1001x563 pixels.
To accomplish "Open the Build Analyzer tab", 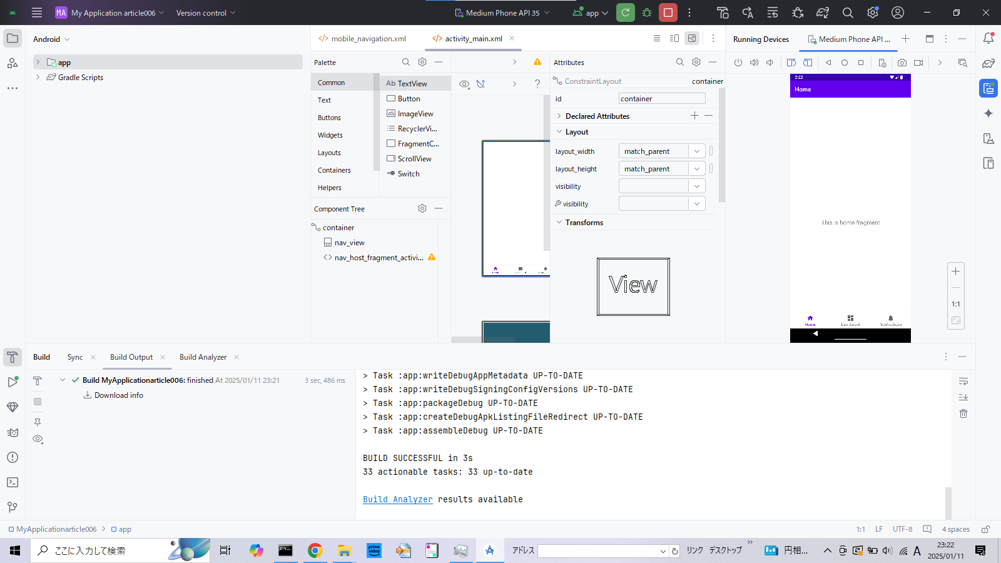I will pyautogui.click(x=203, y=357).
